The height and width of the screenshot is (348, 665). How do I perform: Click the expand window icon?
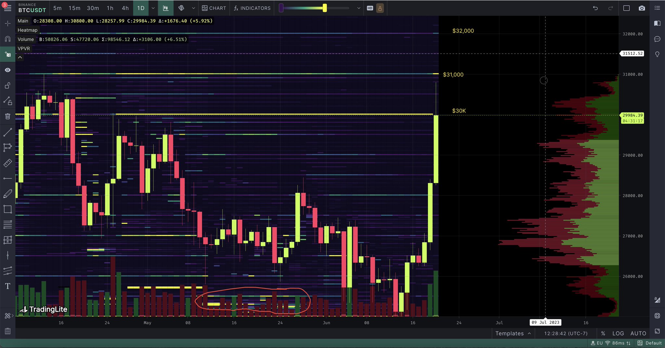657,331
